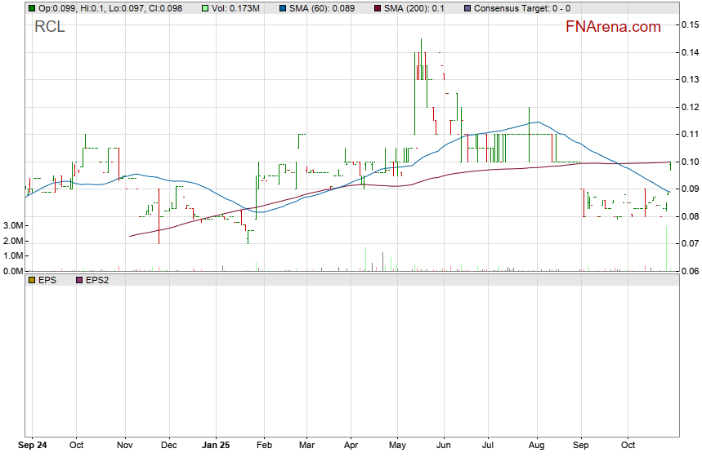Screen dimensions: 702x462
Task: Click the Consensus Target legend swatch
Action: (467, 7)
